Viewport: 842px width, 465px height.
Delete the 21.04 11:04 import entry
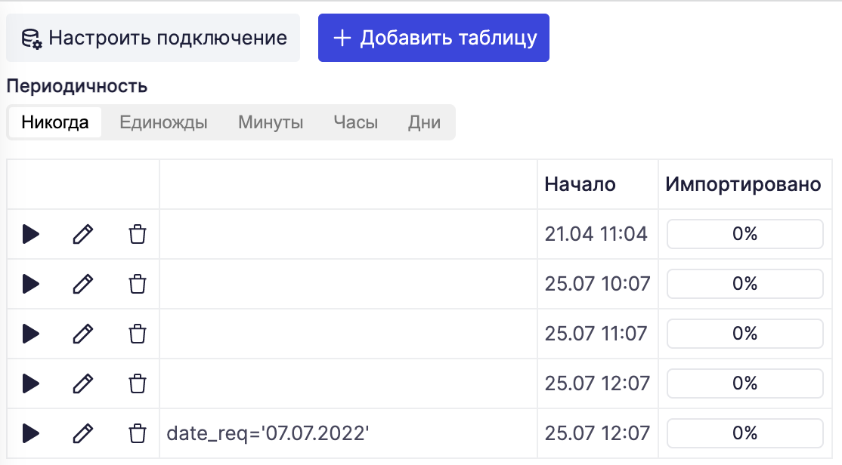[x=138, y=234]
